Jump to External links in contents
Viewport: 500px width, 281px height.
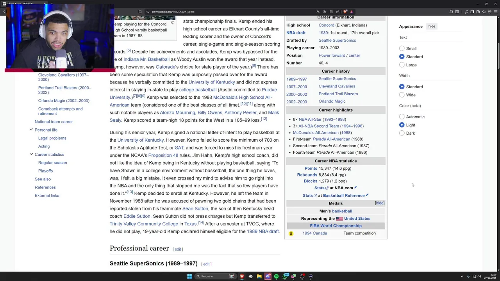tap(47, 196)
